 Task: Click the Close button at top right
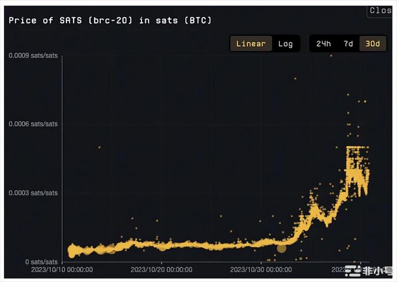(x=380, y=10)
